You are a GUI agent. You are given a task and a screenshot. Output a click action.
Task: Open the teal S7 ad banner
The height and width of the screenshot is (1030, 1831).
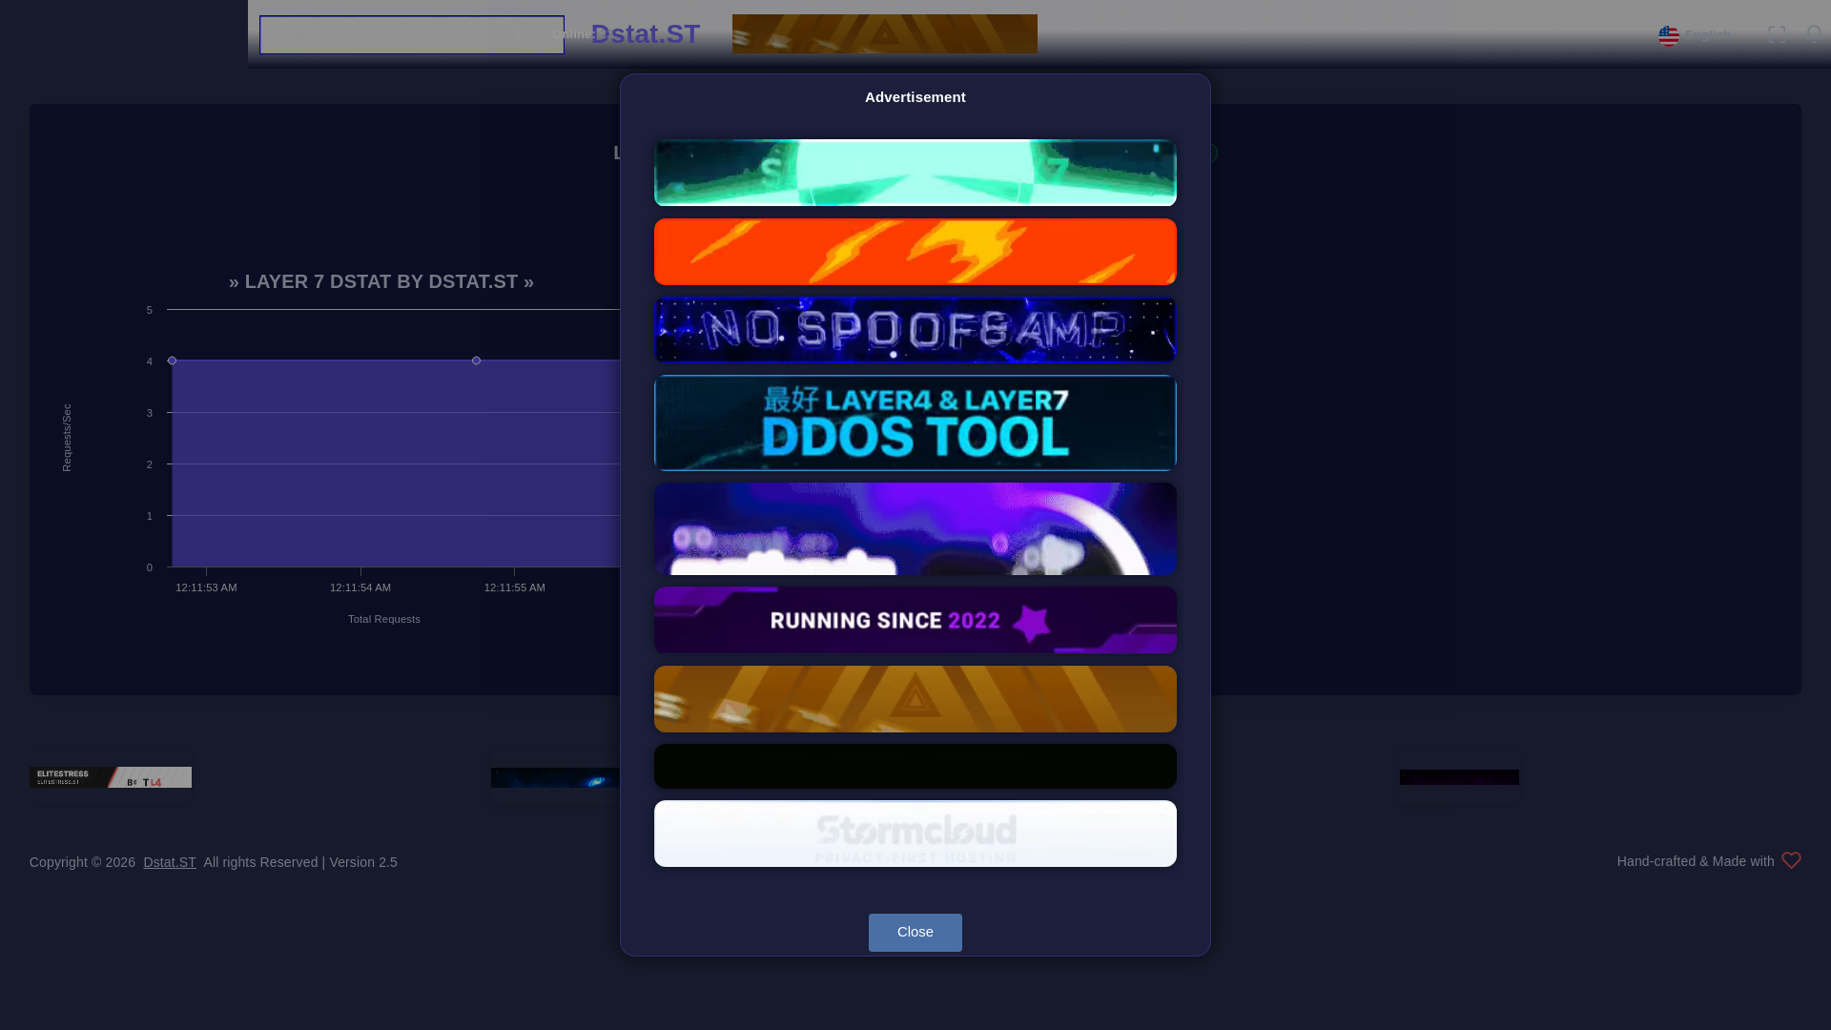click(915, 173)
